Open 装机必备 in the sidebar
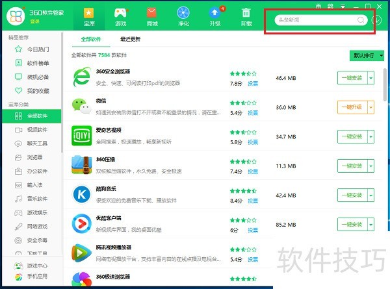 tap(32, 77)
